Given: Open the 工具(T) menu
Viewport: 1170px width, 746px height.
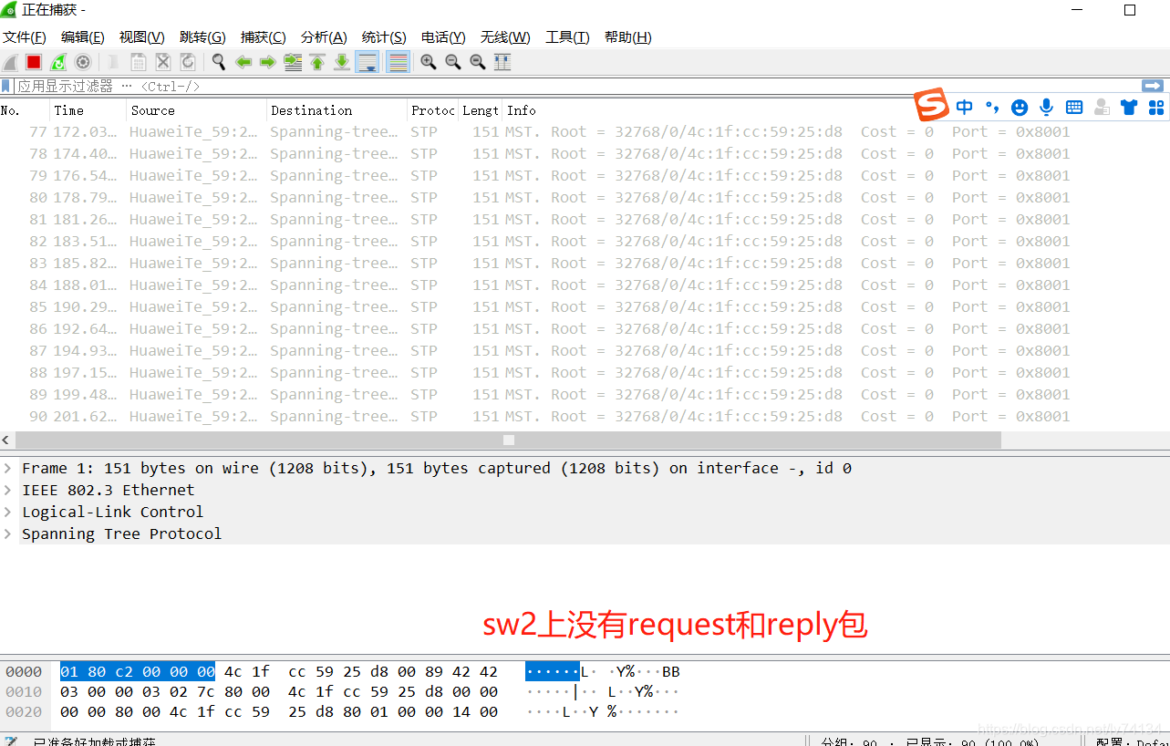Looking at the screenshot, I should pyautogui.click(x=567, y=37).
